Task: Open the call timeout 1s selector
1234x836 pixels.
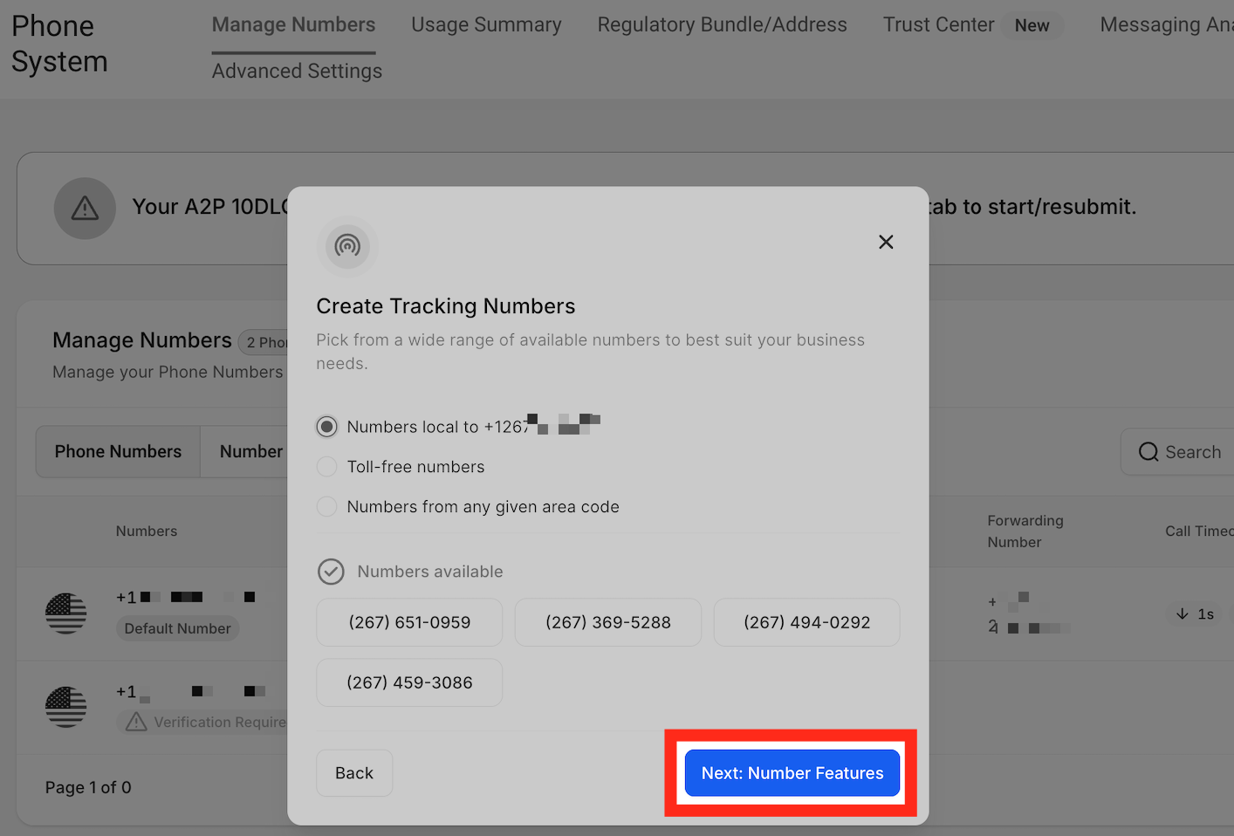Action: coord(1196,613)
